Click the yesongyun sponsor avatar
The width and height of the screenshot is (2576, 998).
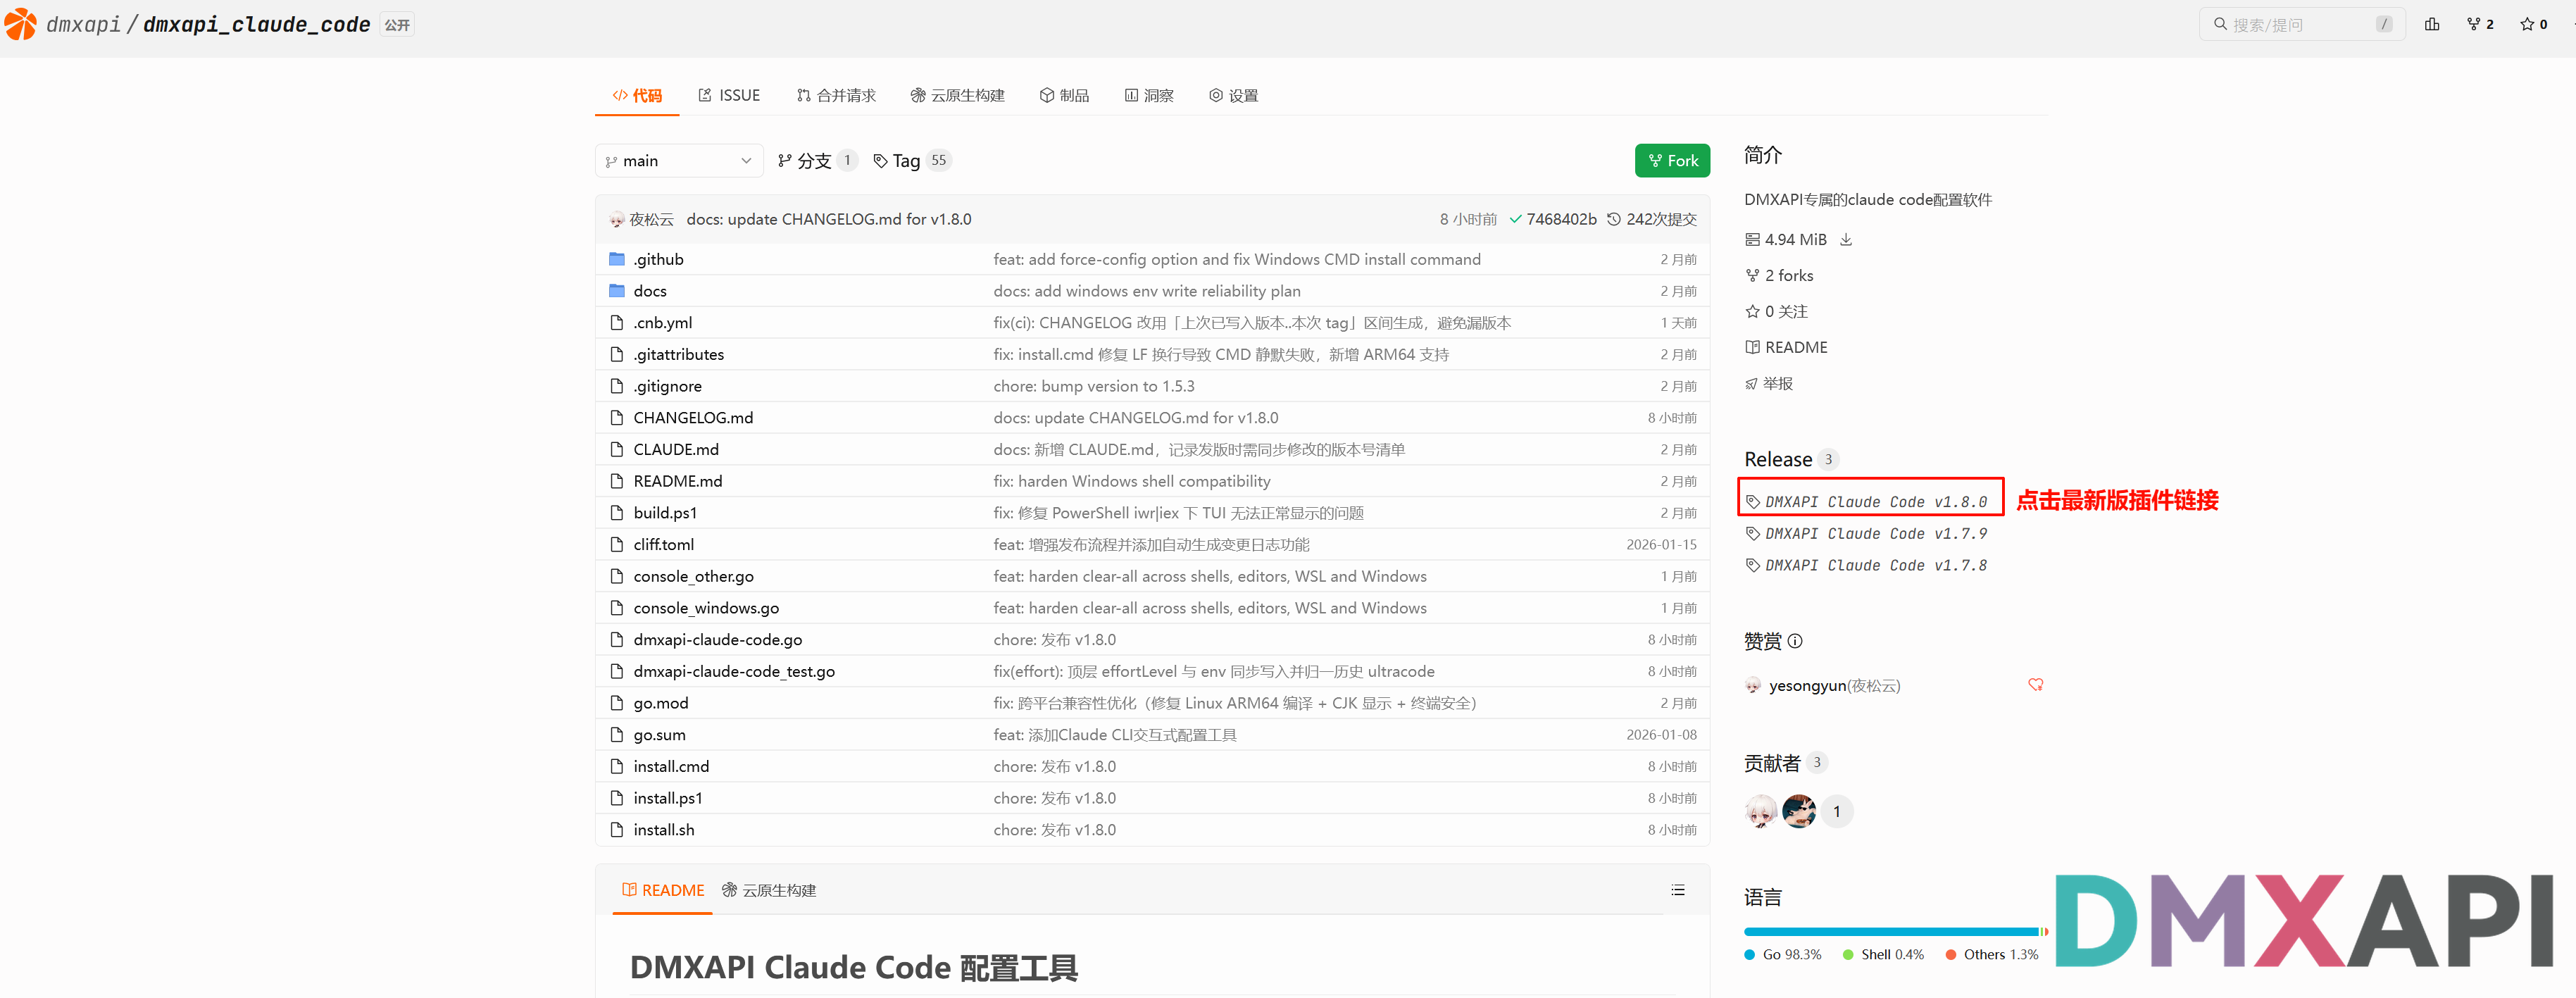coord(1753,685)
